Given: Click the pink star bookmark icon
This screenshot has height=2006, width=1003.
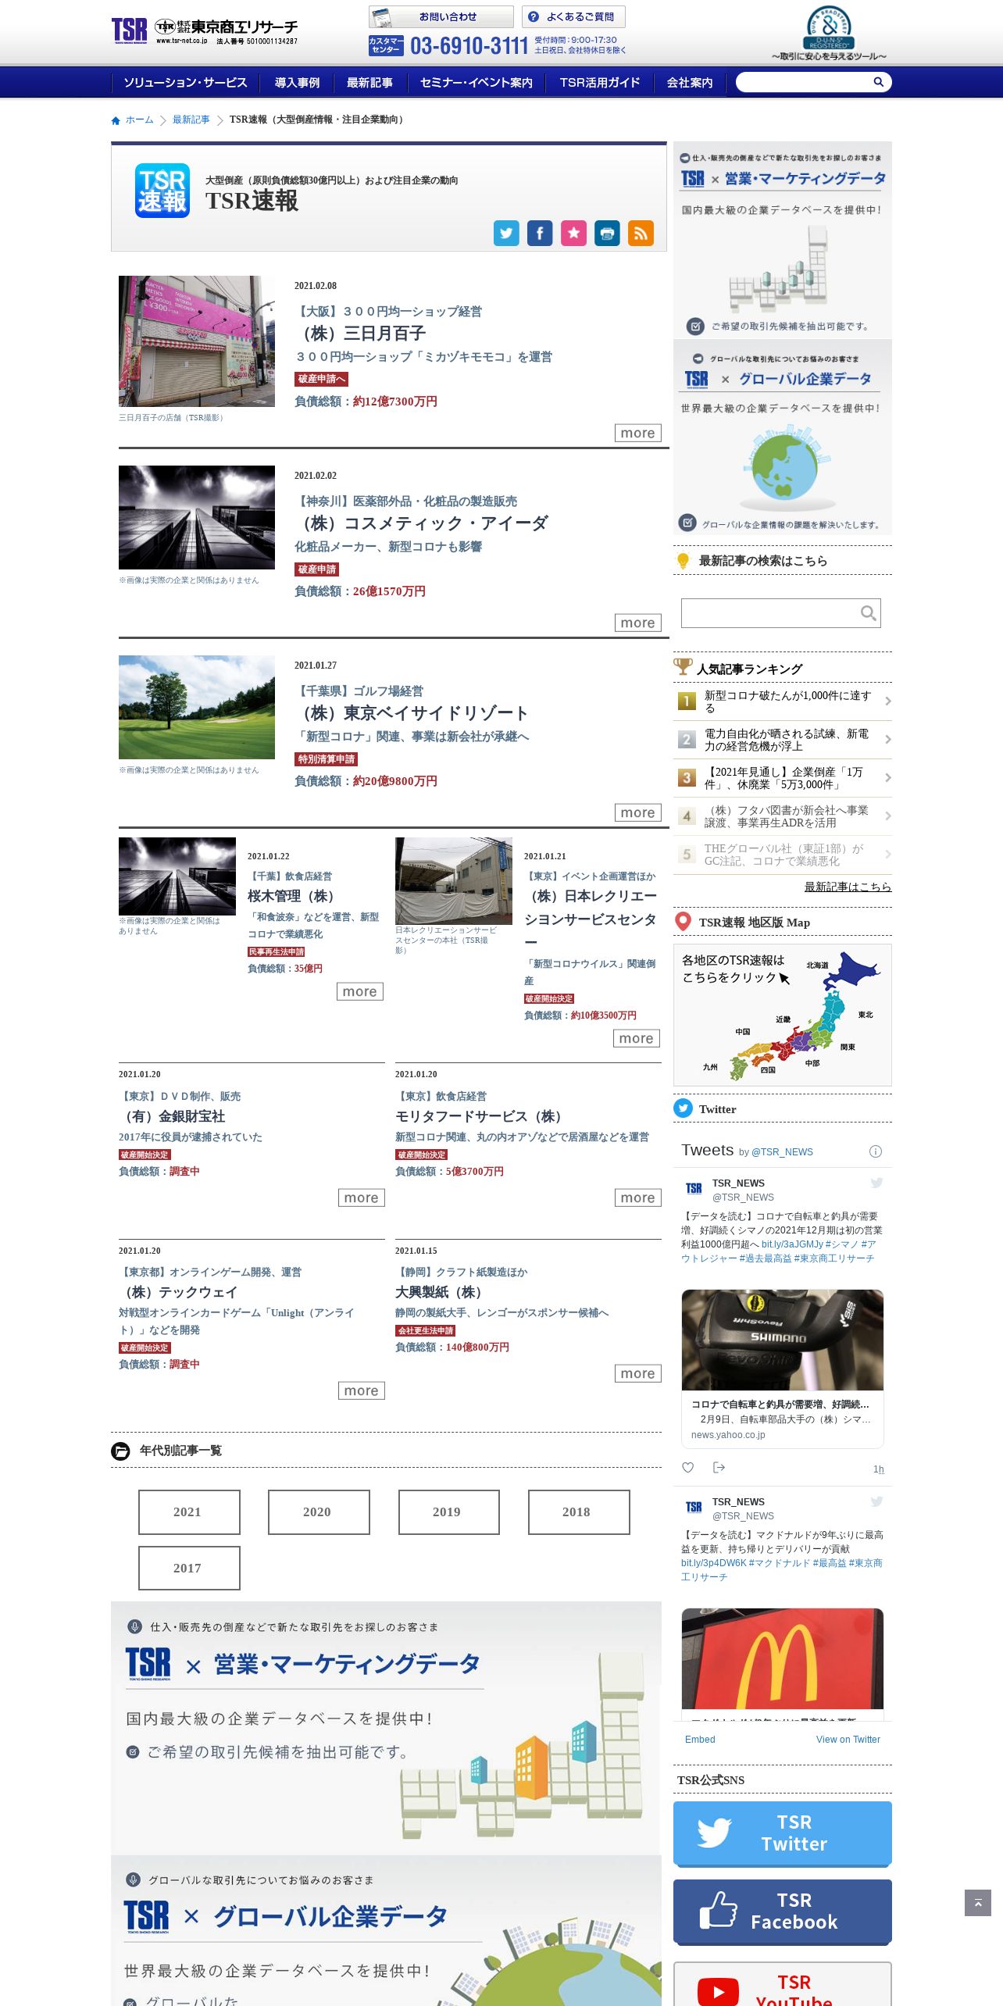Looking at the screenshot, I should (573, 233).
